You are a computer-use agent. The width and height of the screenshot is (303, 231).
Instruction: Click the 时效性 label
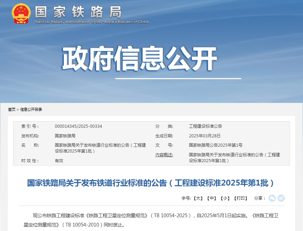click(x=30, y=160)
